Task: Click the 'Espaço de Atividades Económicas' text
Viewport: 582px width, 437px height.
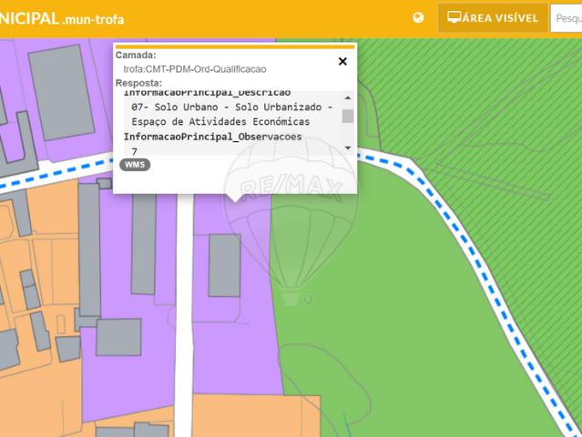Action: [x=220, y=121]
